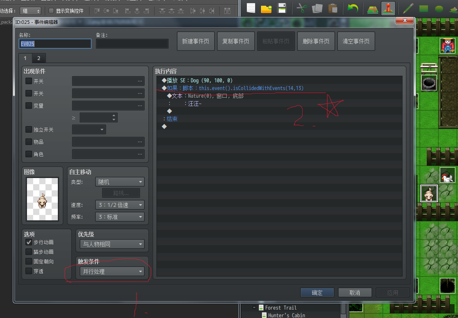The height and width of the screenshot is (318, 458).
Task: Enable the 独立开关 condition checkbox
Action: 29,129
